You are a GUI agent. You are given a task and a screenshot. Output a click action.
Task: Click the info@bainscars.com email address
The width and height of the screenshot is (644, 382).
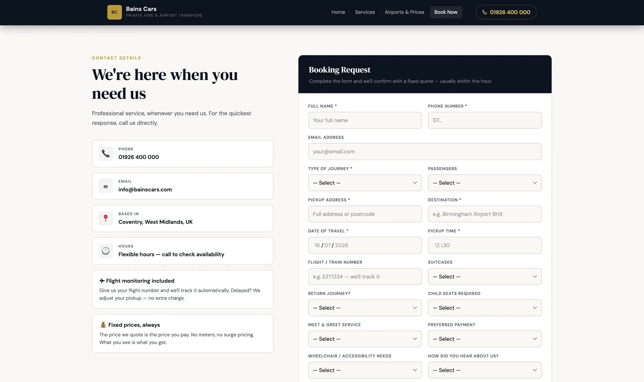click(x=145, y=190)
